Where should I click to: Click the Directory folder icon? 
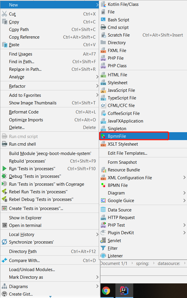(103, 42)
